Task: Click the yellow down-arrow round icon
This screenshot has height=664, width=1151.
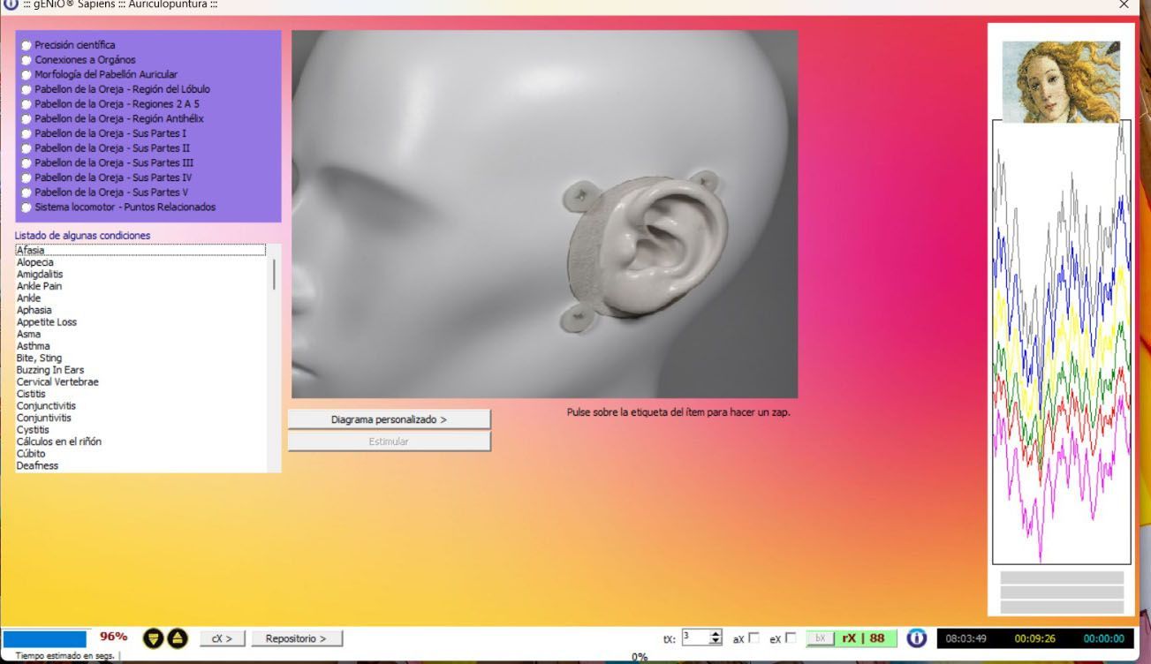Action: pyautogui.click(x=153, y=638)
